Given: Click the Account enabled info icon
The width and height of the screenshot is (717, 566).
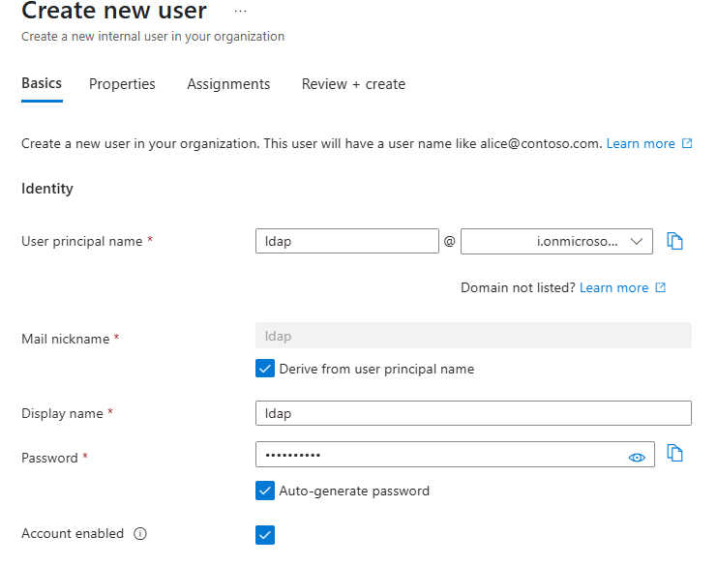Looking at the screenshot, I should pyautogui.click(x=140, y=533).
